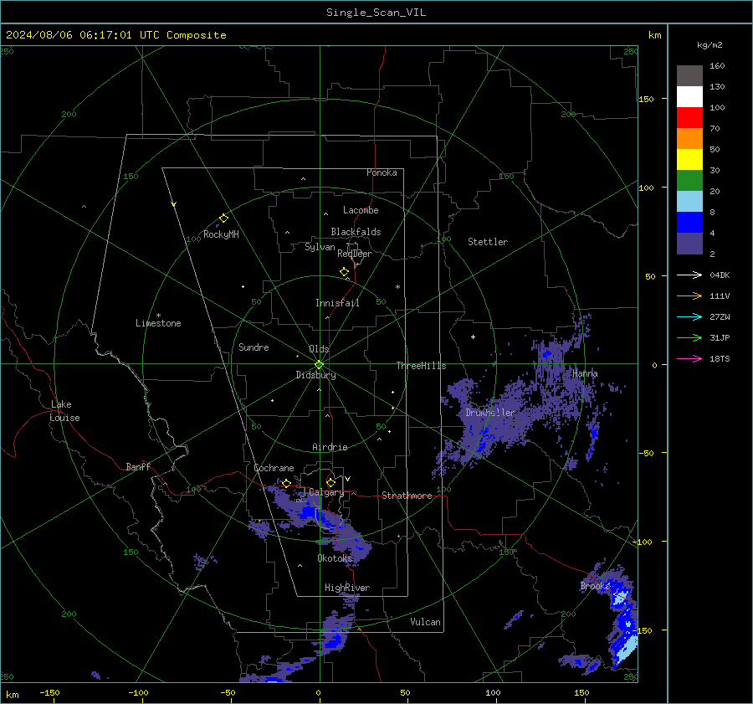The width and height of the screenshot is (753, 704).
Task: Click the light blue storm core southeast of Brooks
Action: (626, 650)
